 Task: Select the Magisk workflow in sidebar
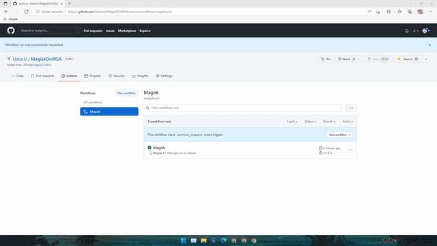point(109,111)
